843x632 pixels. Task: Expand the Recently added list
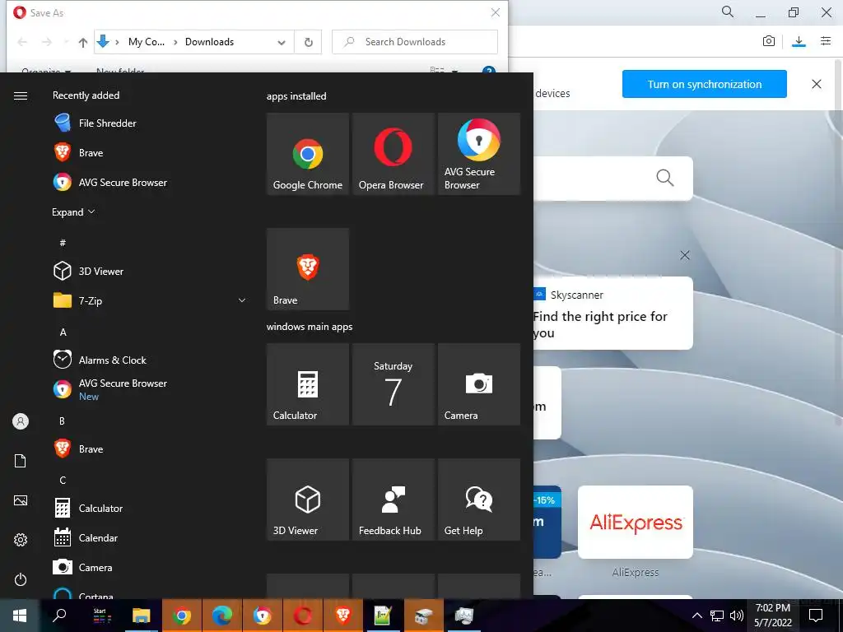pos(73,211)
